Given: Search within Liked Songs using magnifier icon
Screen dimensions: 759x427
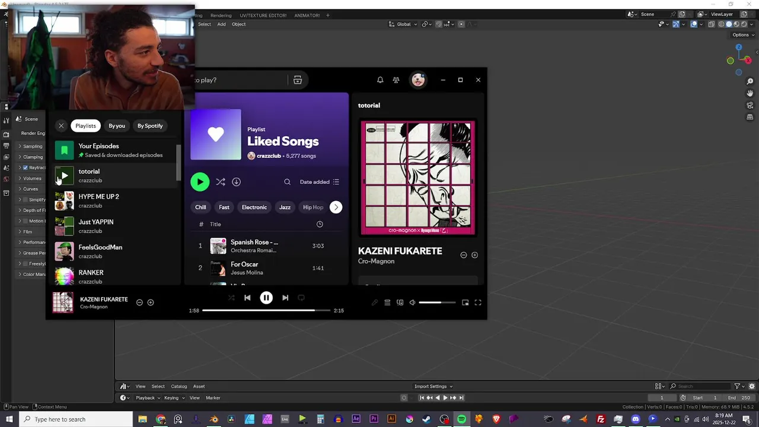Looking at the screenshot, I should [287, 182].
